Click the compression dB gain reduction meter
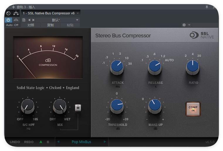This screenshot has width=223, height=151. pyautogui.click(x=48, y=57)
